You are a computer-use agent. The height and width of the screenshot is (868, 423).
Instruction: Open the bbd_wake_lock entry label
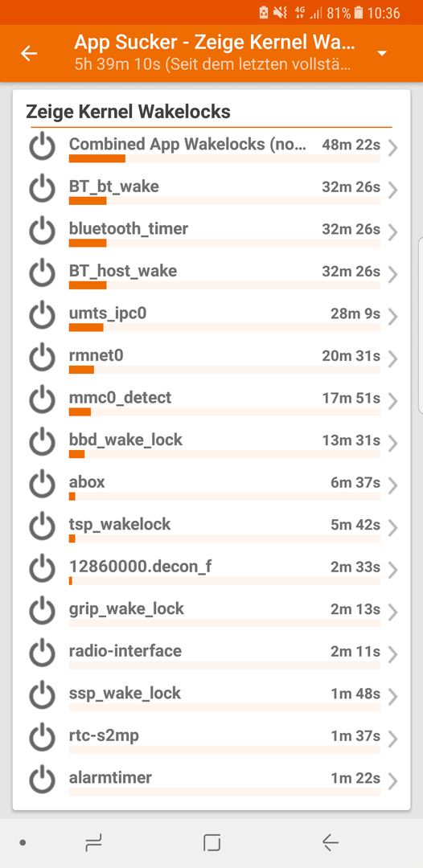click(125, 440)
